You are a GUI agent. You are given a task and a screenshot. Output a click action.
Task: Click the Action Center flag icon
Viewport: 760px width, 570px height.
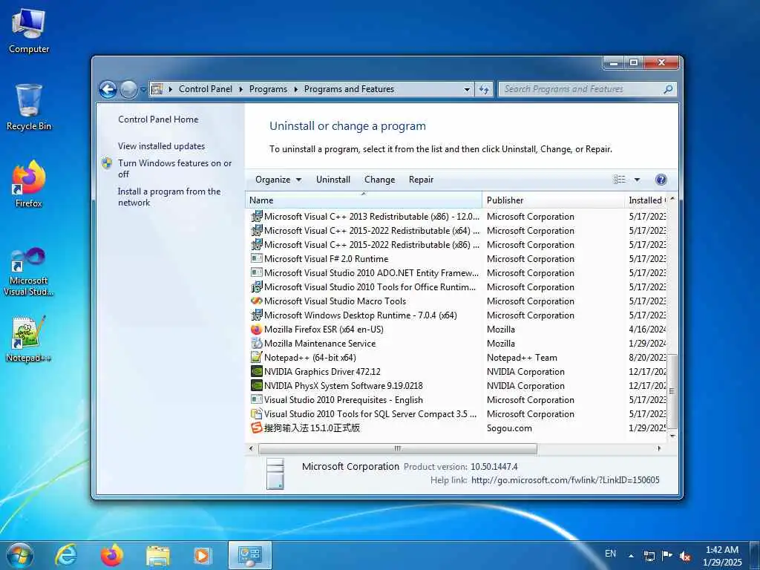[x=667, y=555]
